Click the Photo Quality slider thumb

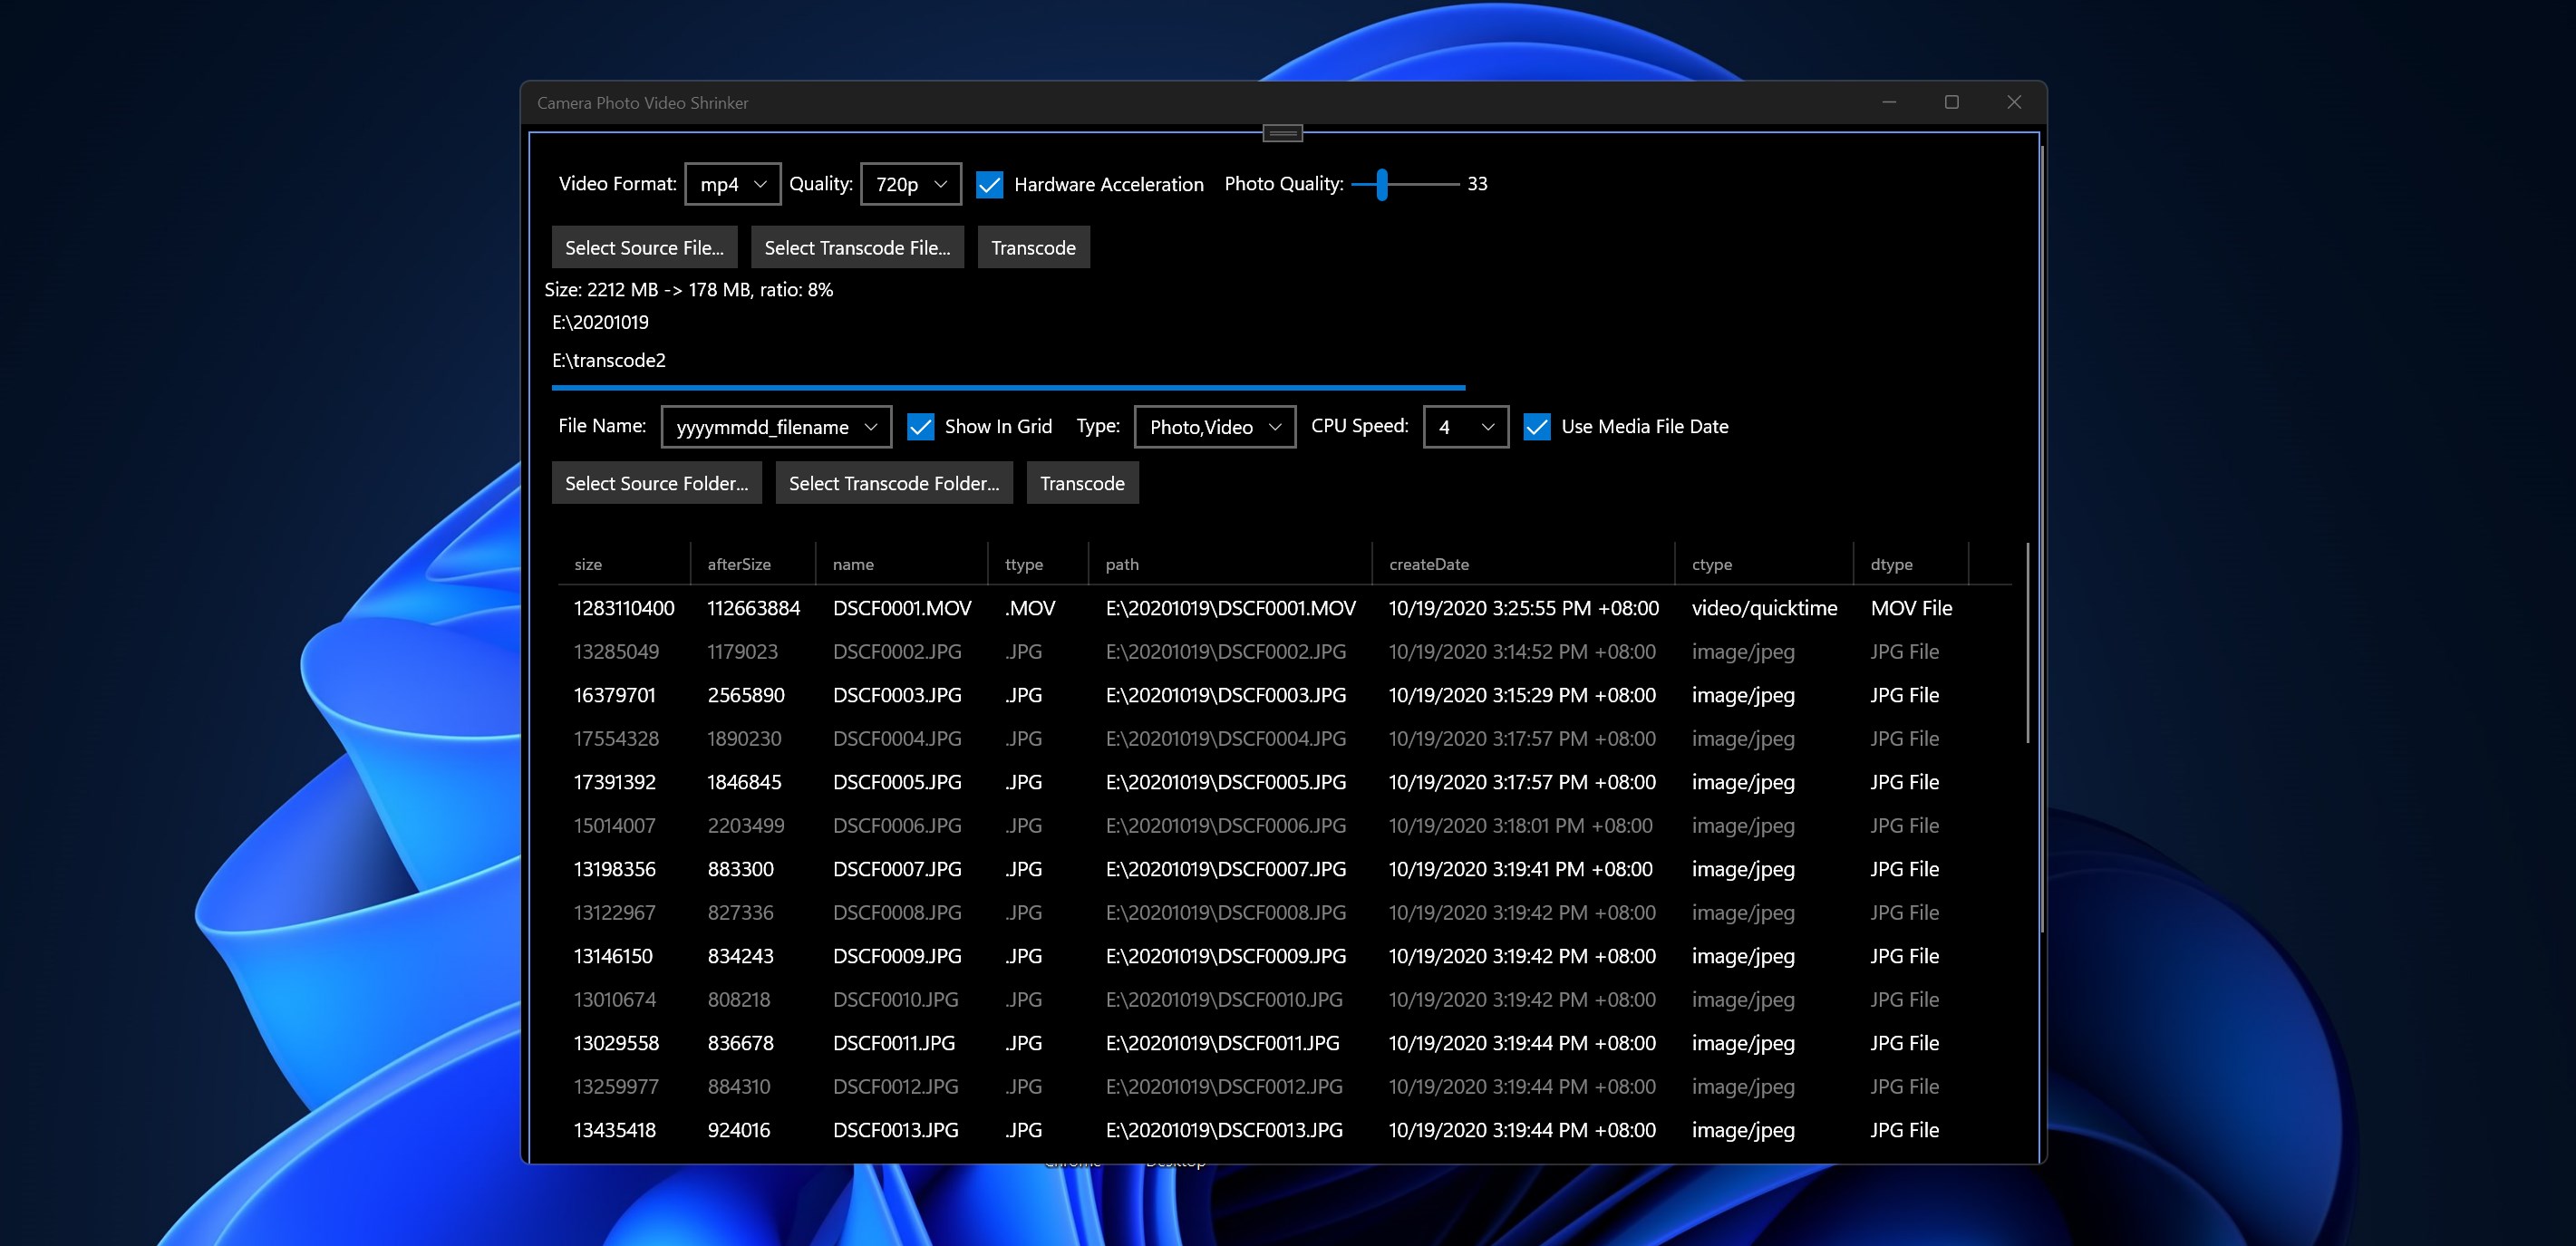pos(1381,184)
